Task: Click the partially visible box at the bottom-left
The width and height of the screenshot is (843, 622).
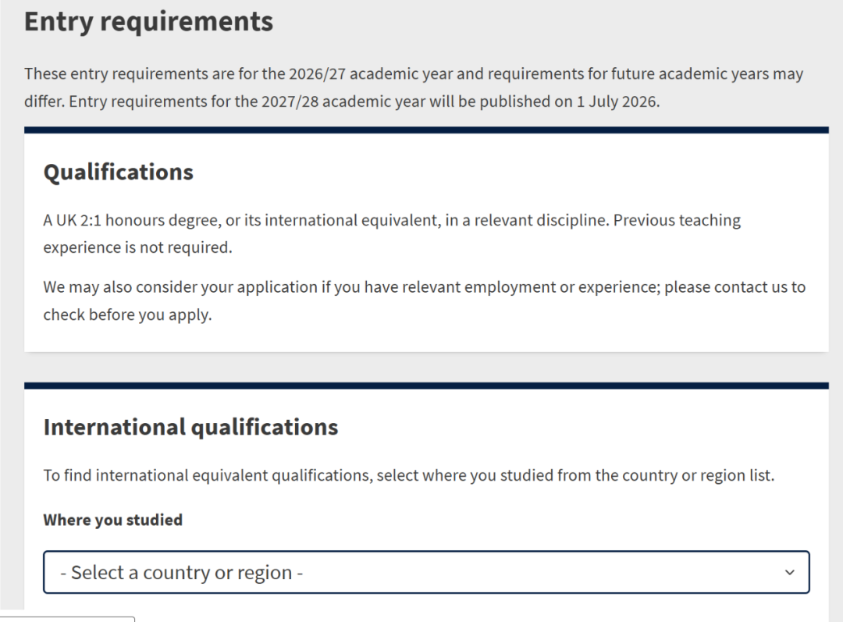Action: [67, 619]
